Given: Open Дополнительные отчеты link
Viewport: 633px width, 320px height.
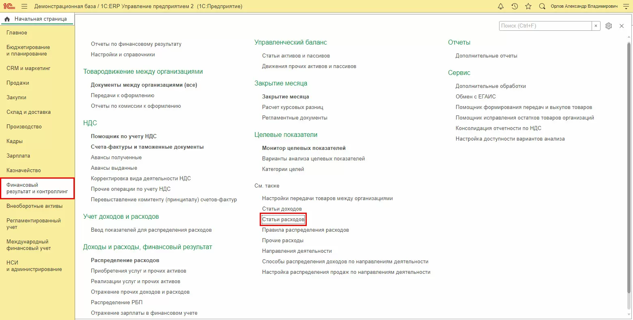Looking at the screenshot, I should [x=487, y=56].
